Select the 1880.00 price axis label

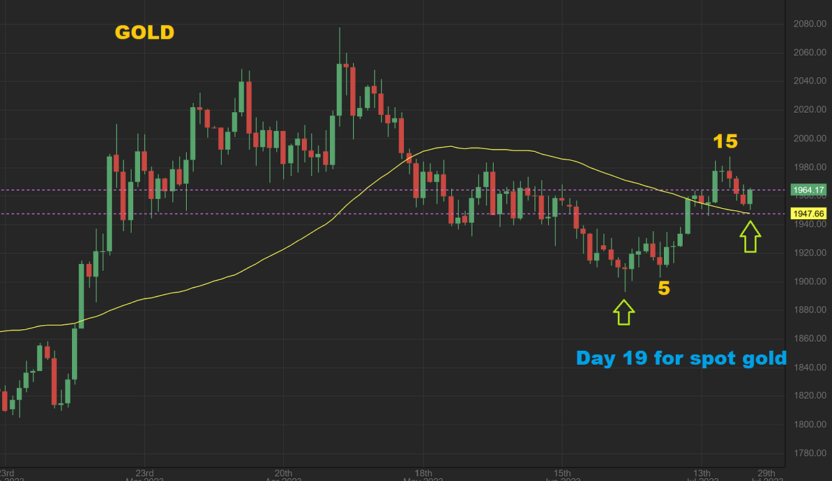[x=810, y=310]
